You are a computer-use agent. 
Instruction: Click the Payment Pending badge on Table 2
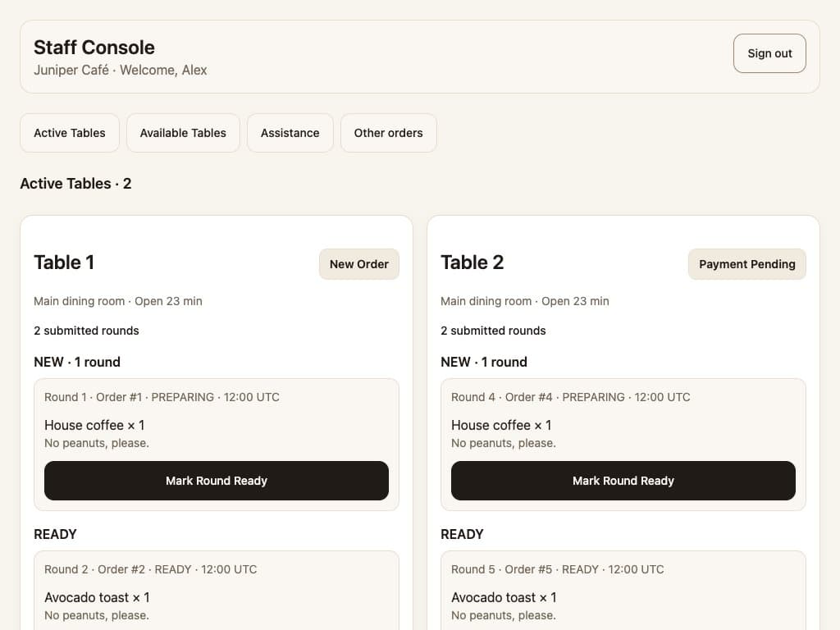746,264
